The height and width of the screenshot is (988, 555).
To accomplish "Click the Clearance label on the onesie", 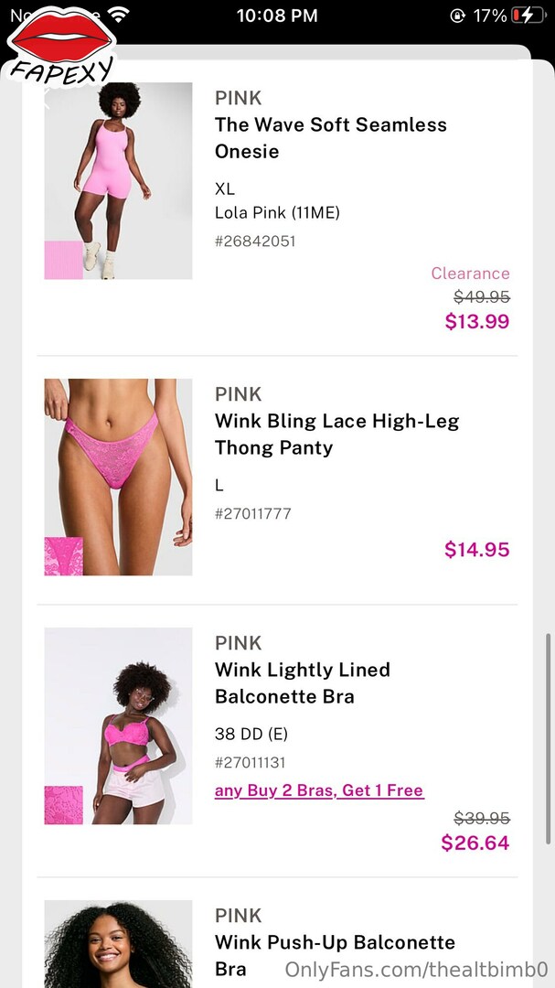I will (471, 274).
